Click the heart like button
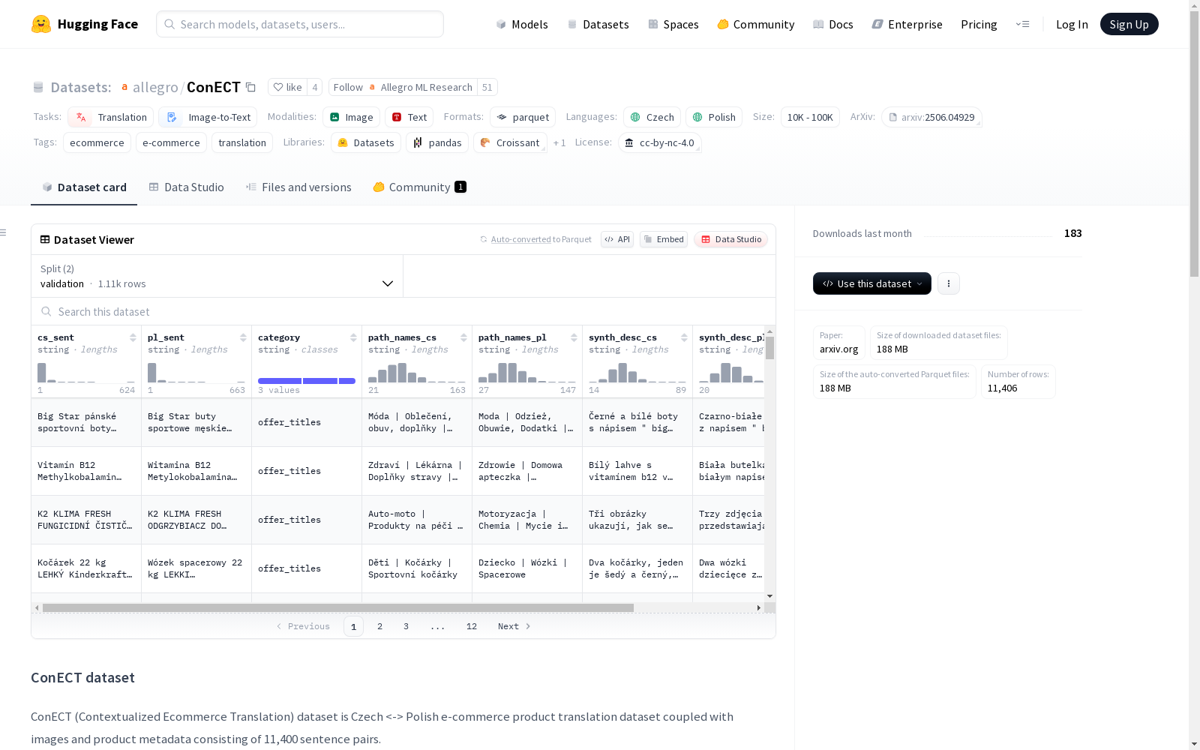The image size is (1200, 750). 287,87
